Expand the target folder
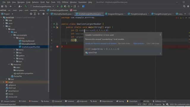Image resolution: width=190 pixels, height=107 pixels. tap(4, 82)
